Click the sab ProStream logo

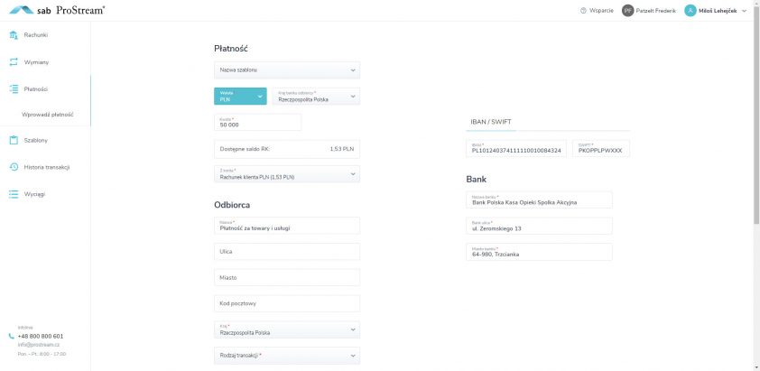(56, 10)
